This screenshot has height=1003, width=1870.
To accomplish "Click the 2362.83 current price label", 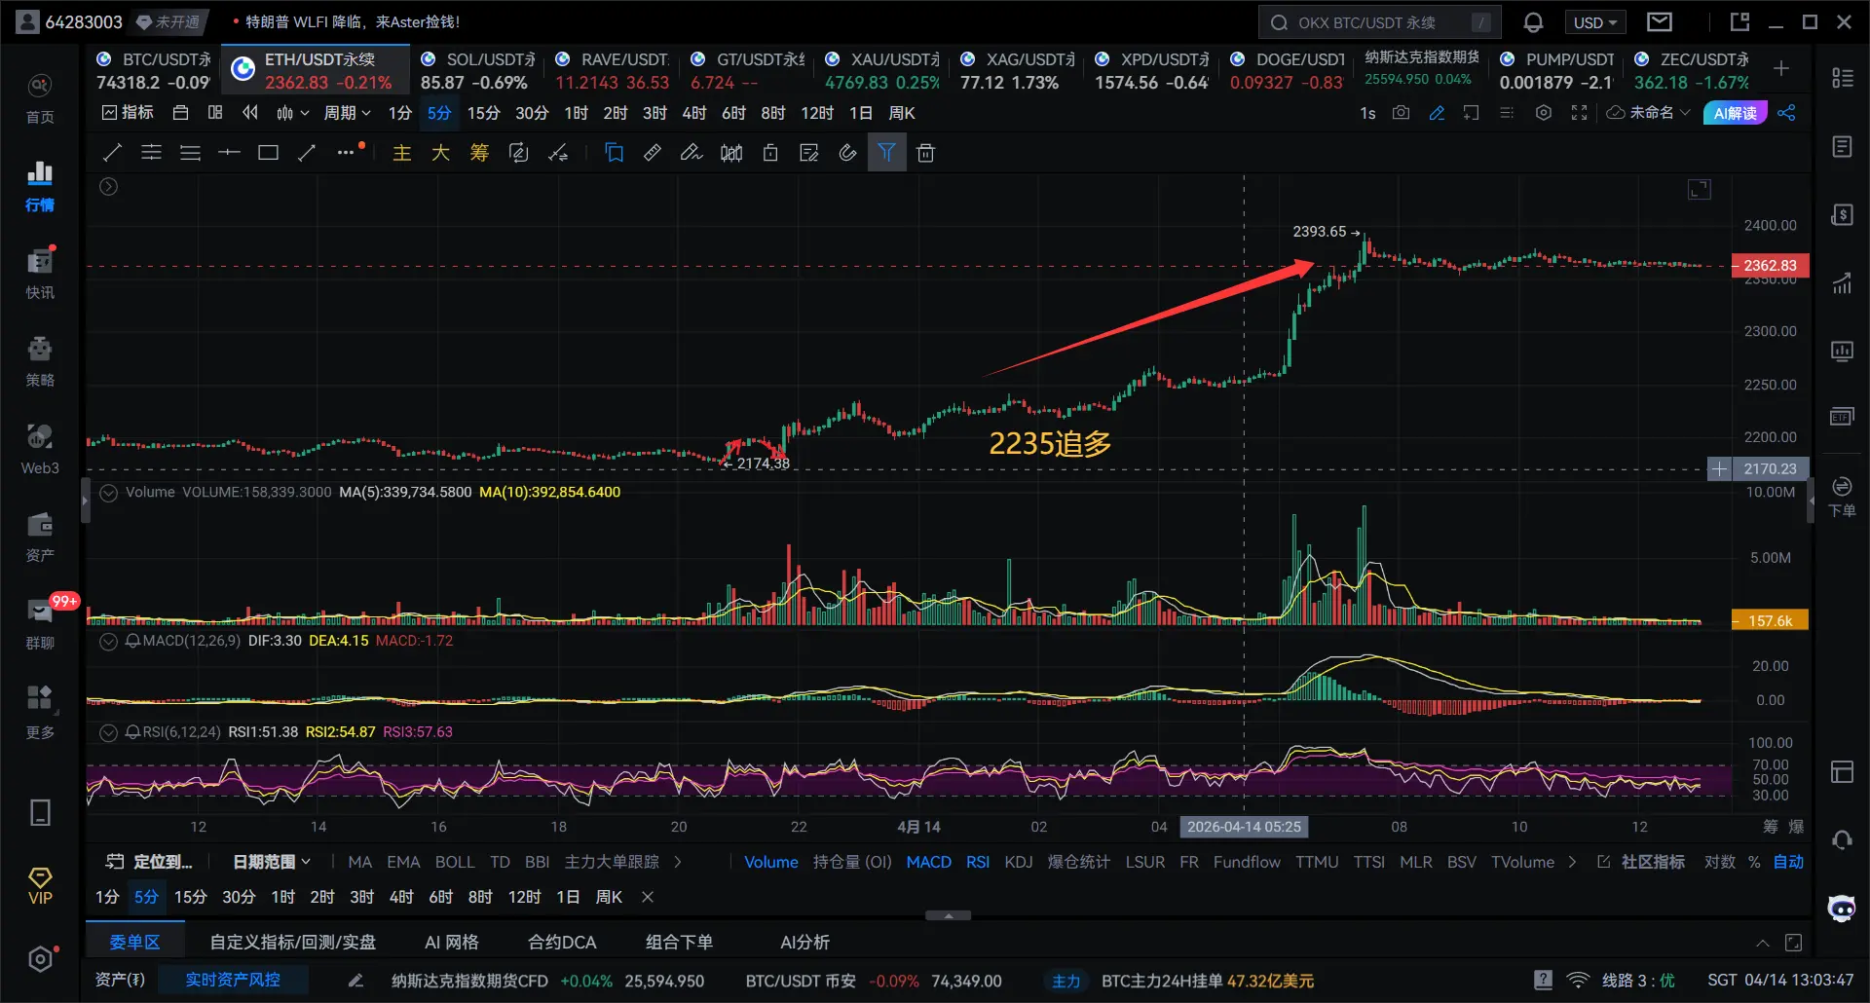I will click(1770, 266).
